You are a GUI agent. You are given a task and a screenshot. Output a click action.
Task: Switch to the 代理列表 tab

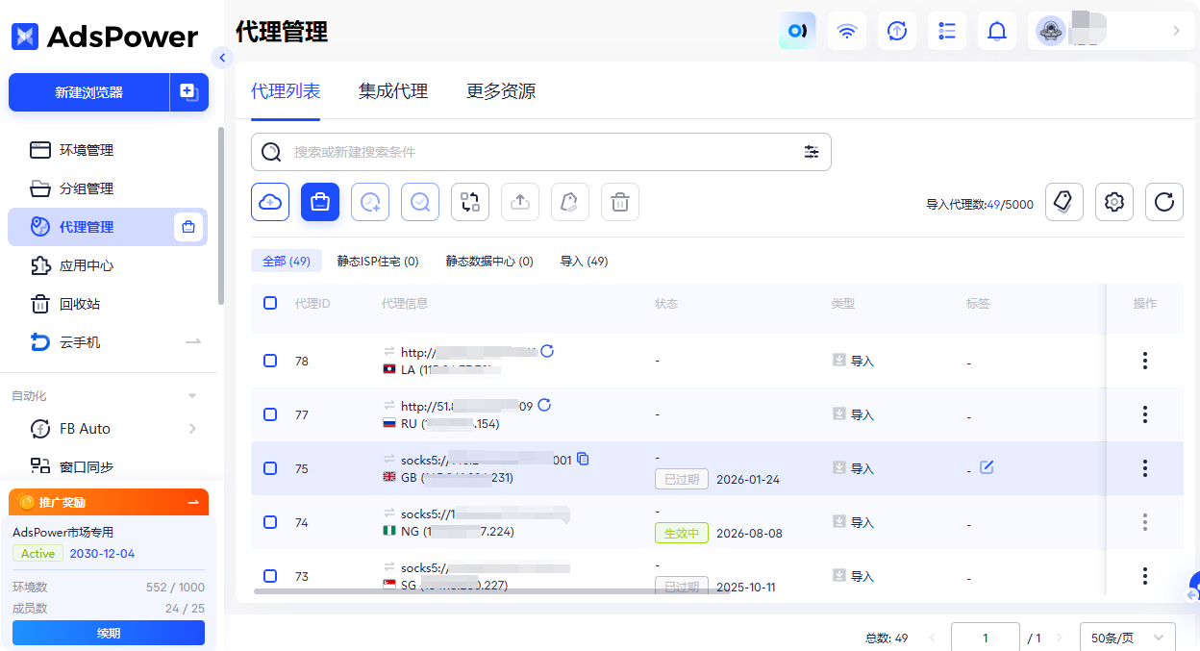point(286,91)
